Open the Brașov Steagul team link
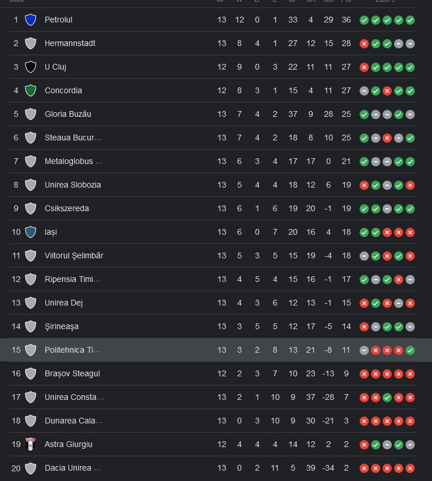Viewport: 432px width, 481px height. [x=72, y=373]
